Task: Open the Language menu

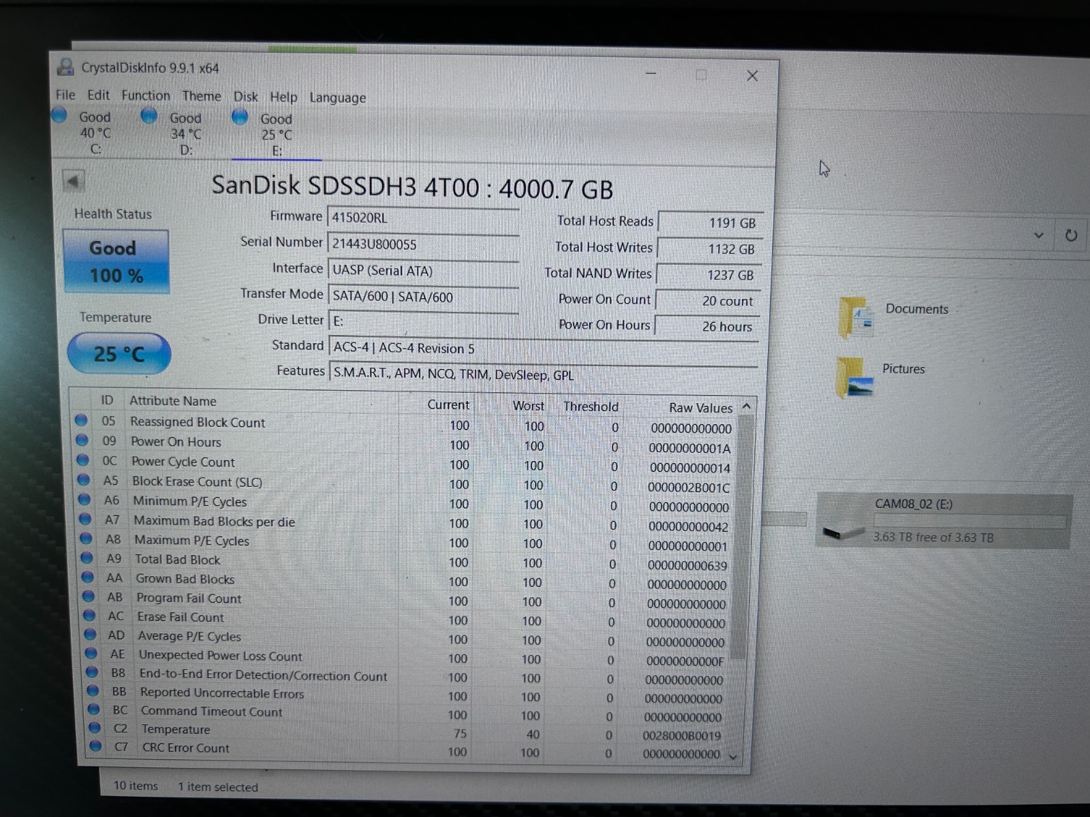Action: point(338,98)
